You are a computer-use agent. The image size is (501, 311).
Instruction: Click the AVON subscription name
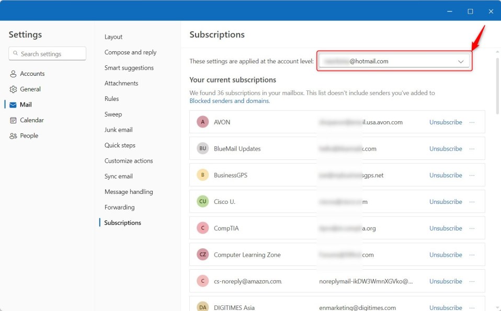click(x=222, y=122)
